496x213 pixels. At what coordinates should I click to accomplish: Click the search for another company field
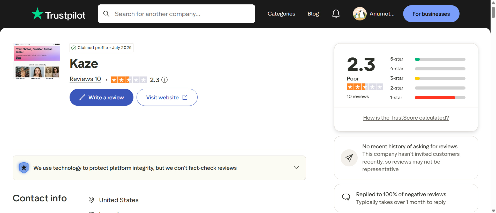176,14
